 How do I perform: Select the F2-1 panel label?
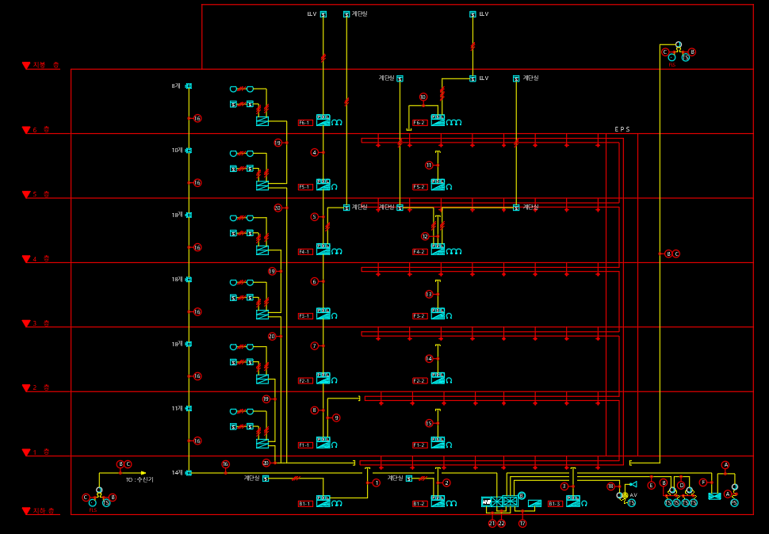click(x=305, y=380)
